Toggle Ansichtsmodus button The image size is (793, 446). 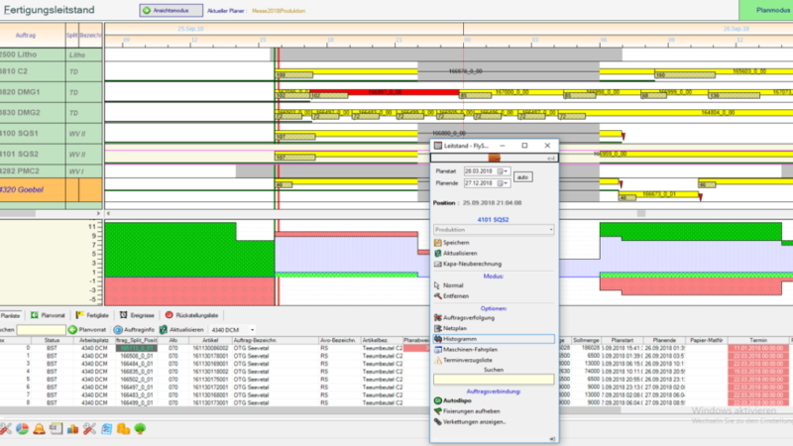tap(170, 10)
